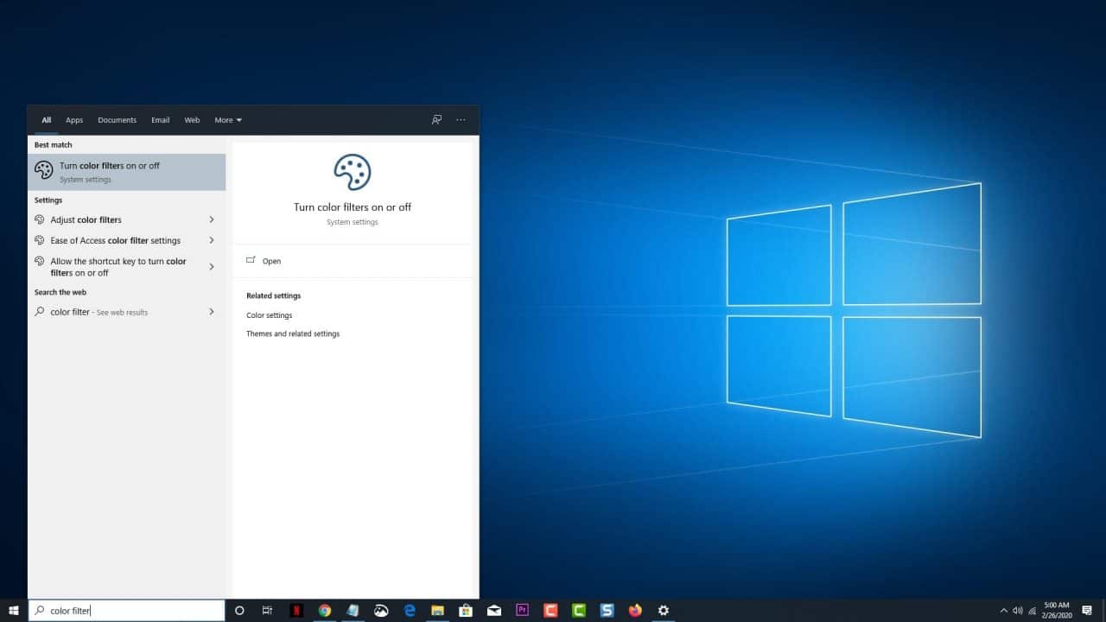Open the clock and date flyout
This screenshot has width=1106, height=622.
(x=1057, y=611)
